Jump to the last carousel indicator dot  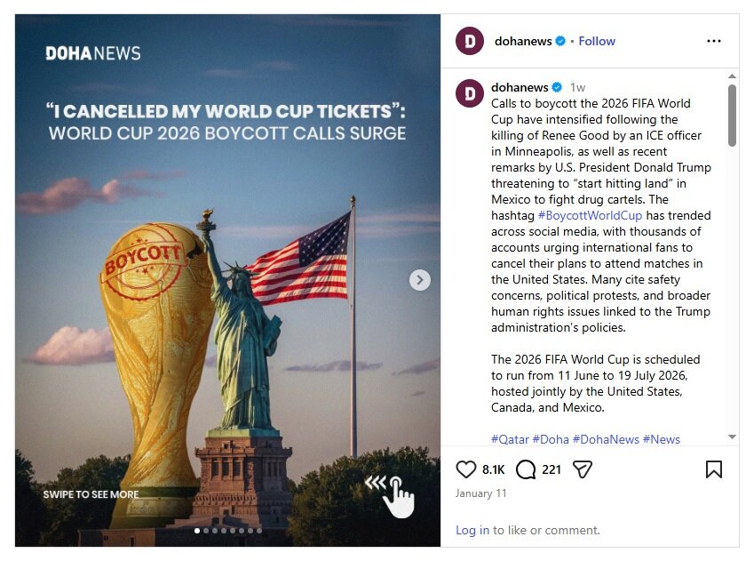(258, 531)
